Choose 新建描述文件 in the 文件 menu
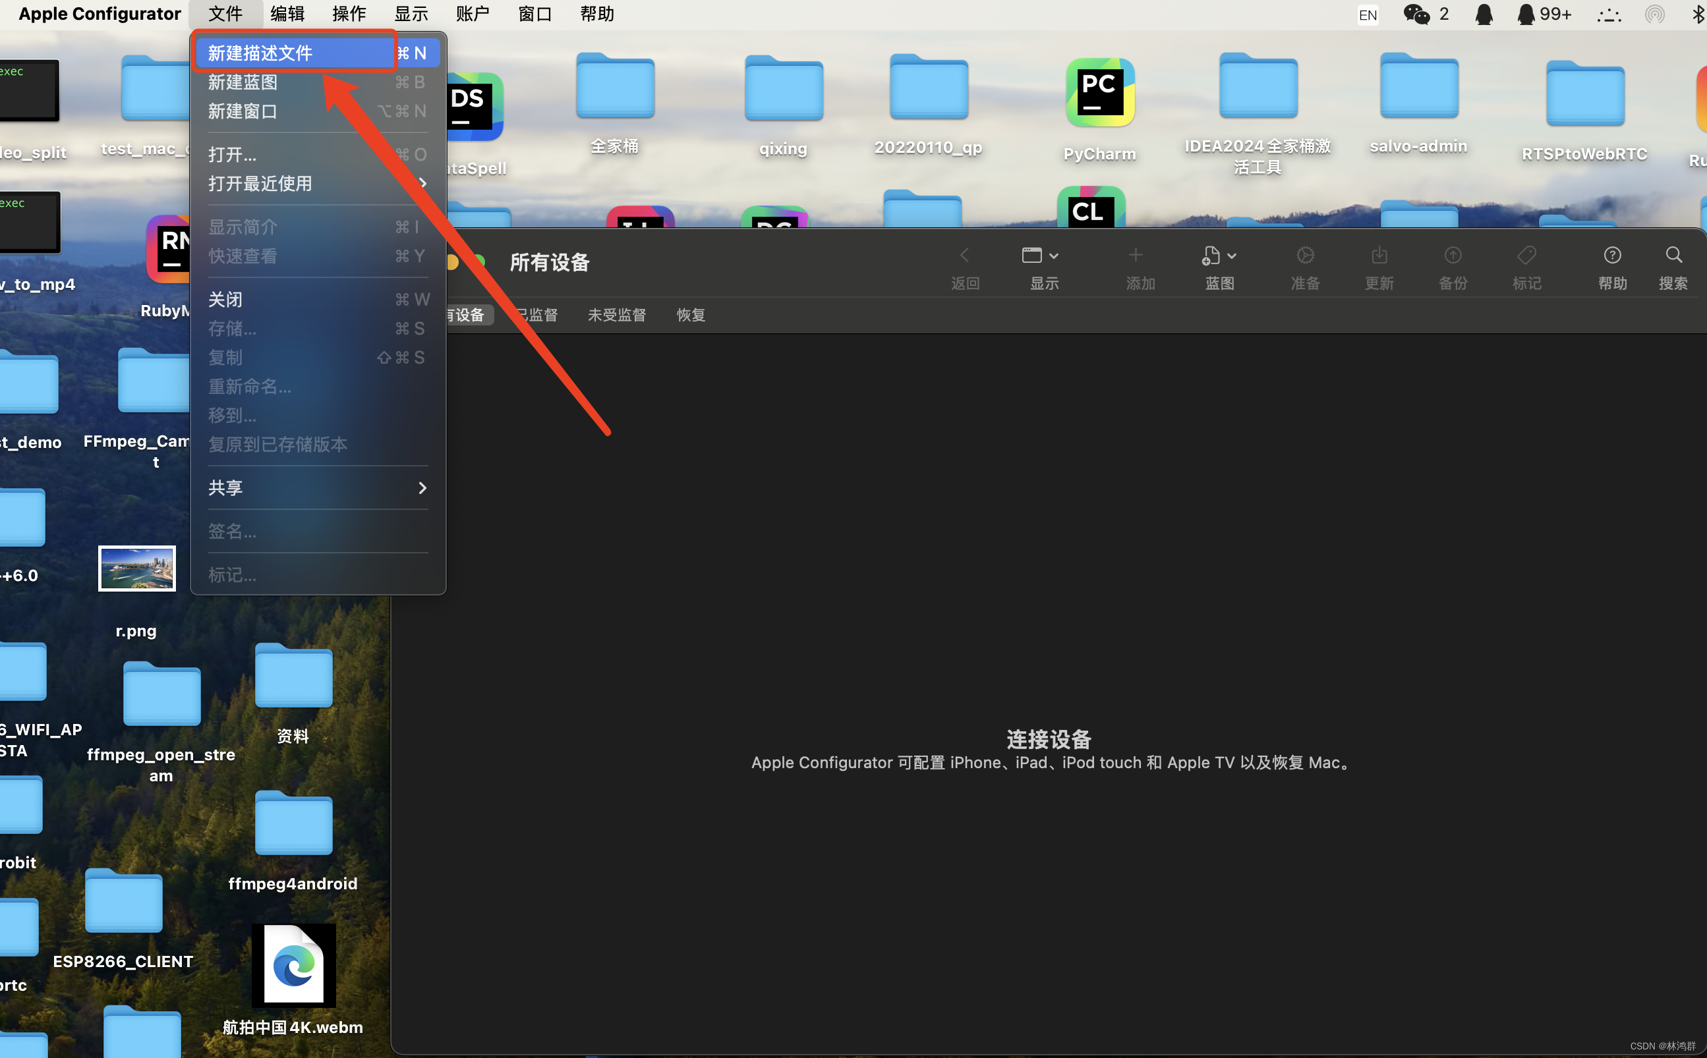The image size is (1707, 1058). [318, 53]
